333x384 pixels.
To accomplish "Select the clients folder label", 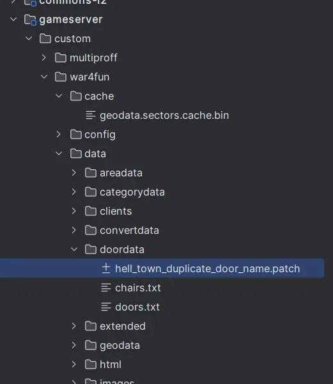I will pyautogui.click(x=116, y=211).
